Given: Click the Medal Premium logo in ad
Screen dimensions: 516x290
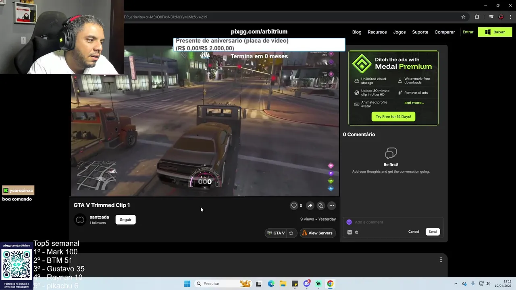Looking at the screenshot, I should click(362, 63).
